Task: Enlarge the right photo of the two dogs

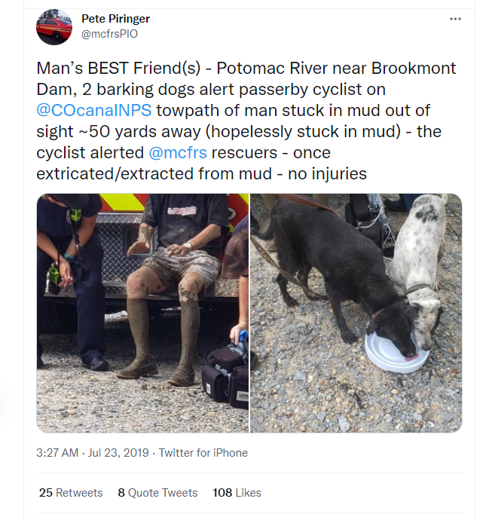Action: click(x=356, y=313)
